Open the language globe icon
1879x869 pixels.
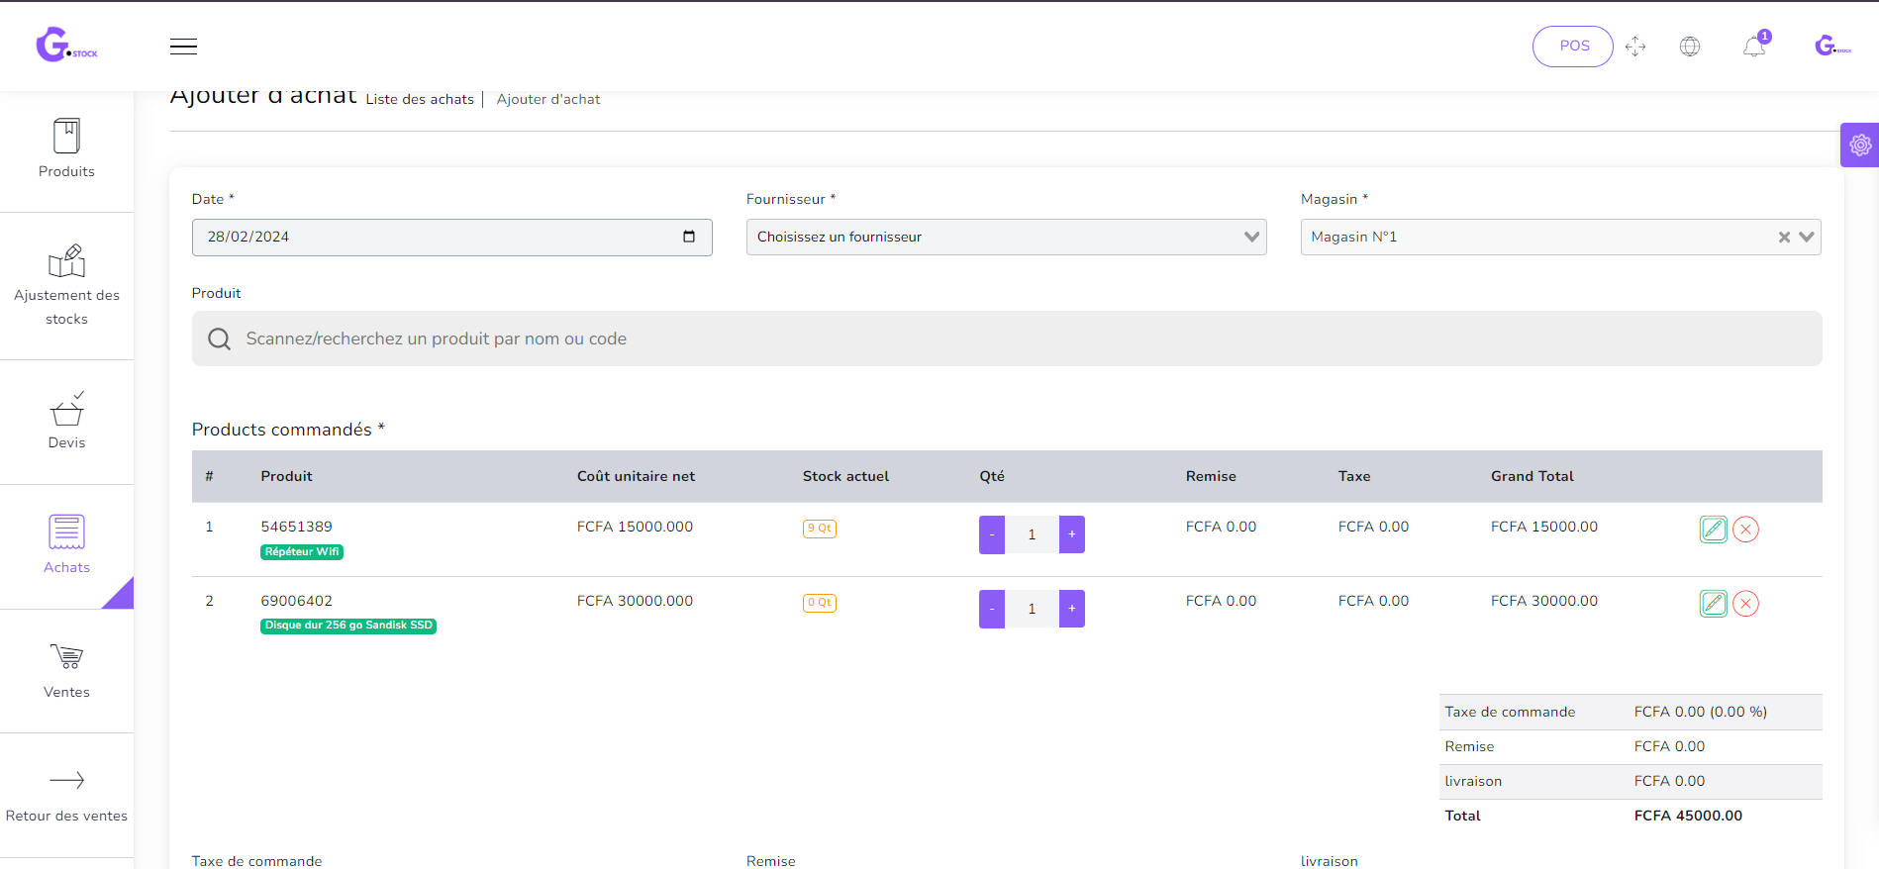coord(1690,47)
